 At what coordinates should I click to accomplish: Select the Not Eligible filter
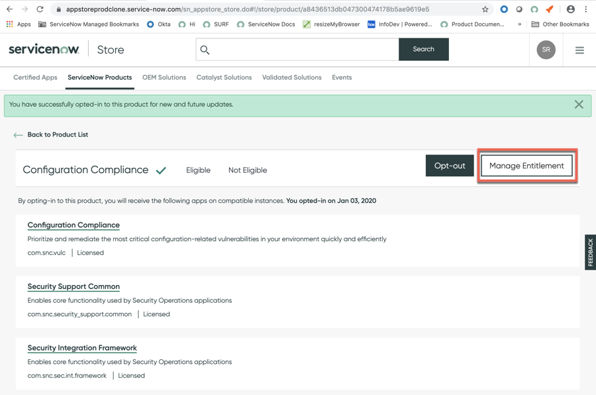click(248, 170)
